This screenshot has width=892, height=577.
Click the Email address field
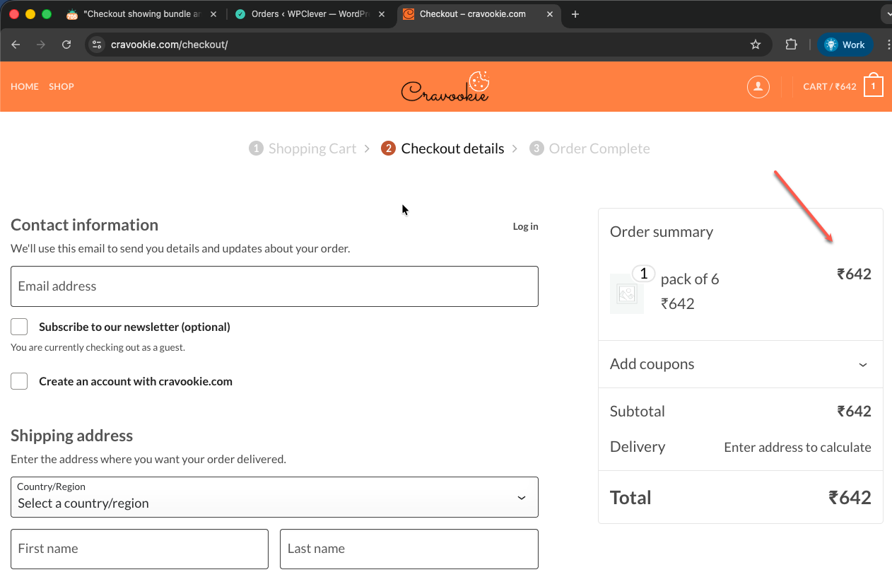274,286
